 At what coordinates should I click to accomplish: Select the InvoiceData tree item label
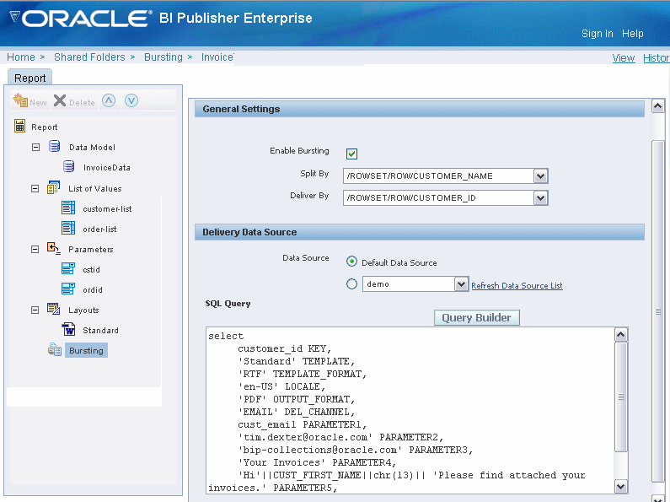pyautogui.click(x=107, y=167)
